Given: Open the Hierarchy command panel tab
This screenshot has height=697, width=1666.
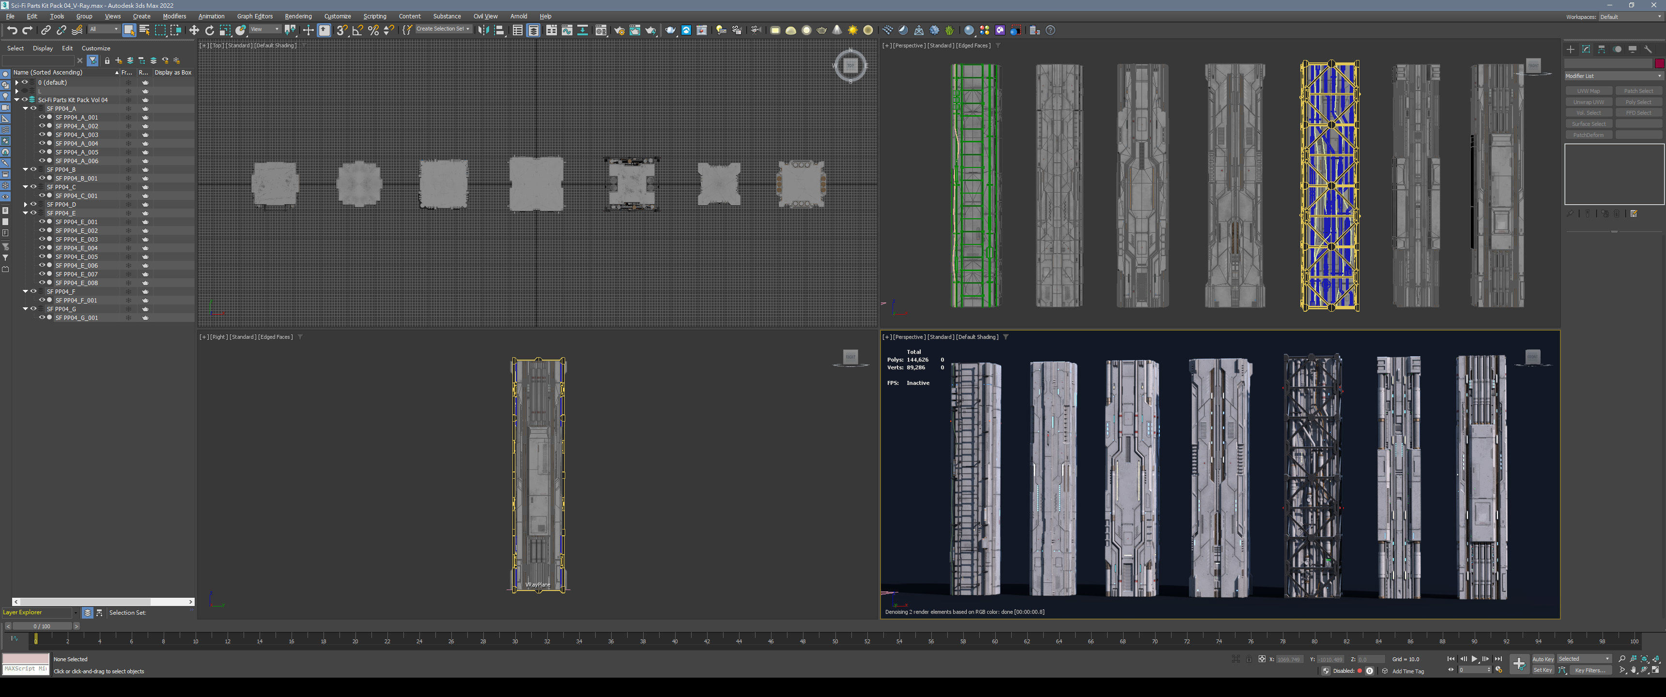Looking at the screenshot, I should (1601, 49).
